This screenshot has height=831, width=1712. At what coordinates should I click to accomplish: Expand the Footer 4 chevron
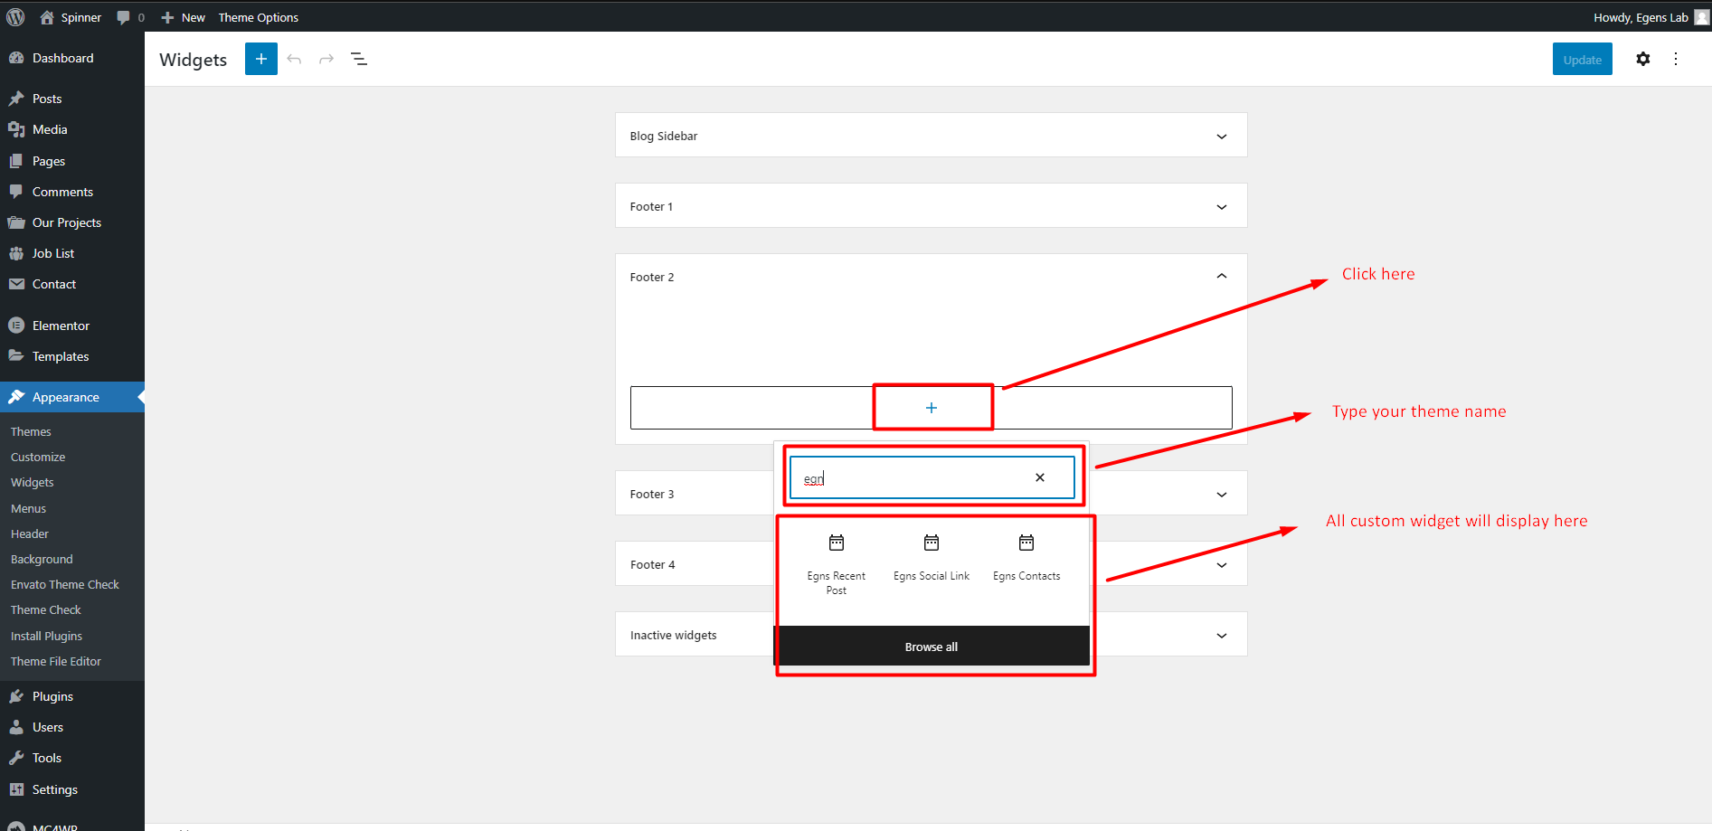coord(1222,565)
